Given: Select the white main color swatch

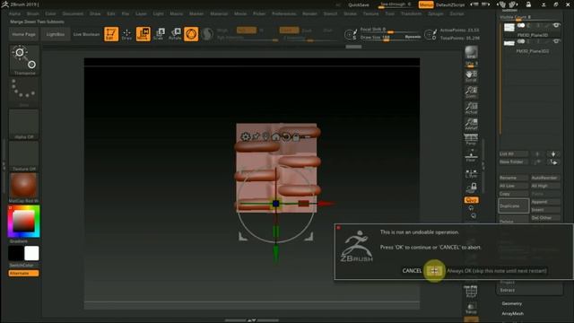Looking at the screenshot, I should [31, 253].
